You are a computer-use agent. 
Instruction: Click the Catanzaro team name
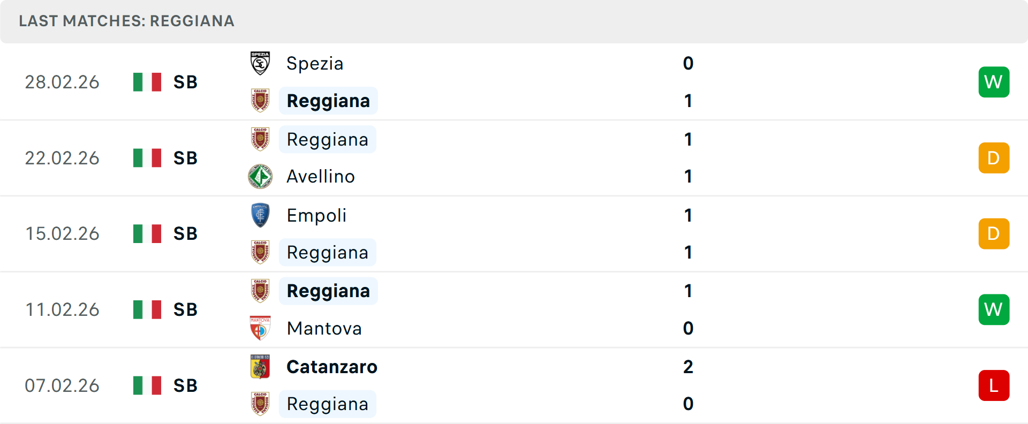[332, 367]
